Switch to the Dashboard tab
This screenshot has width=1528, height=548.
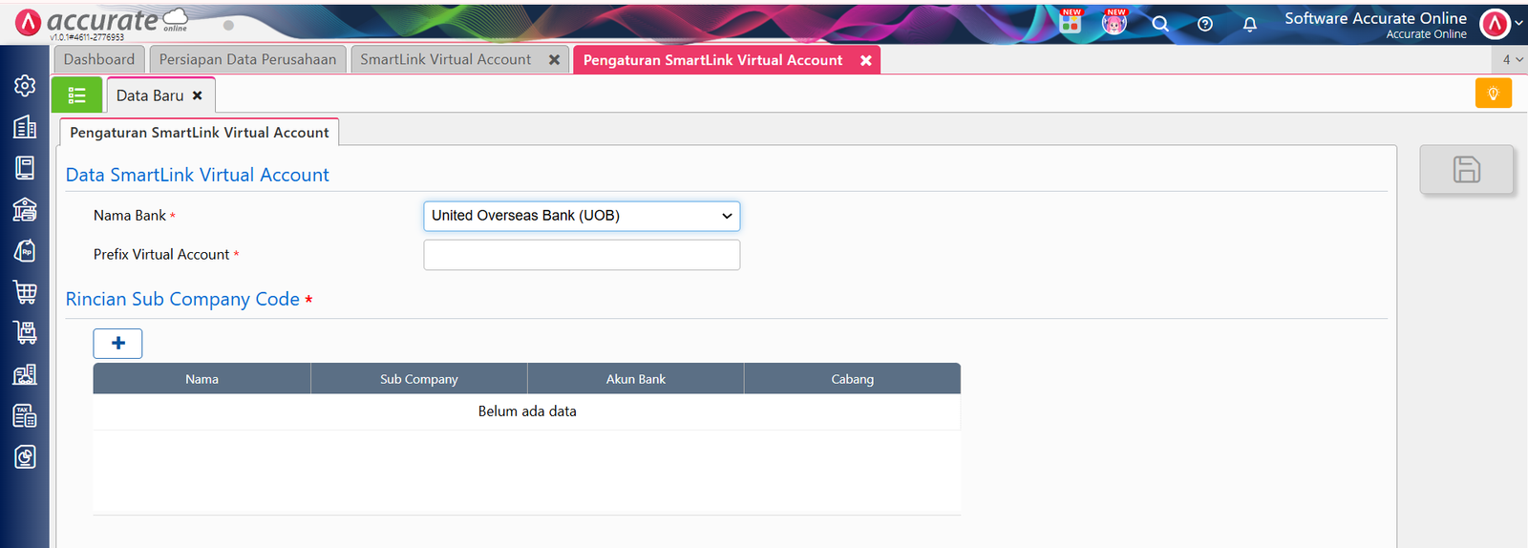pos(99,59)
